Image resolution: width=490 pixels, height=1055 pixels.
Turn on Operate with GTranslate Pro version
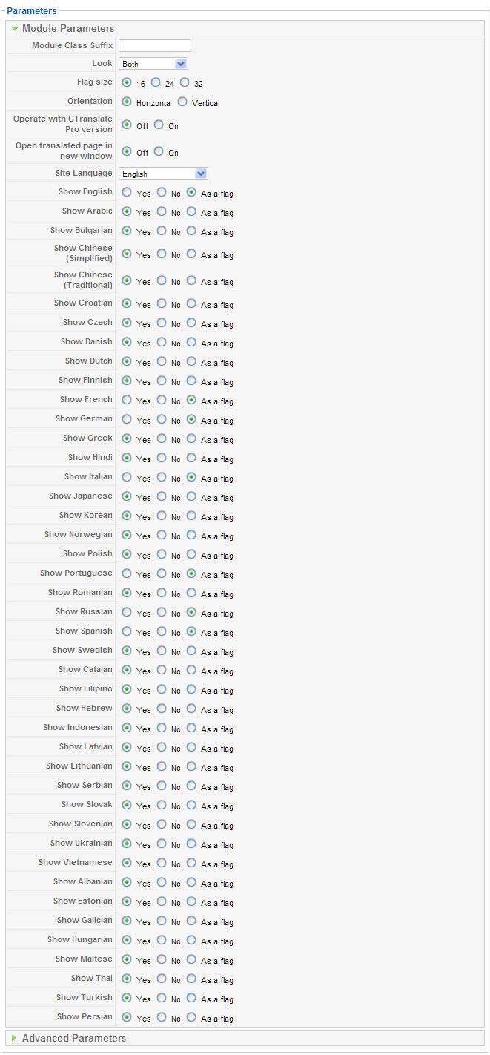click(159, 125)
